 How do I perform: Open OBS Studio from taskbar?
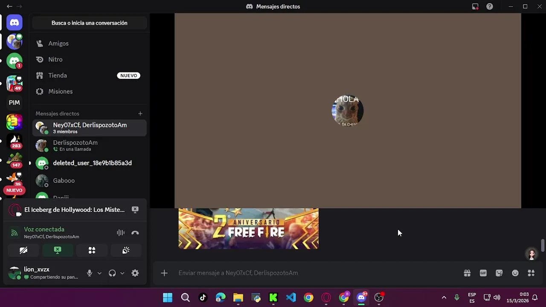[379, 298]
